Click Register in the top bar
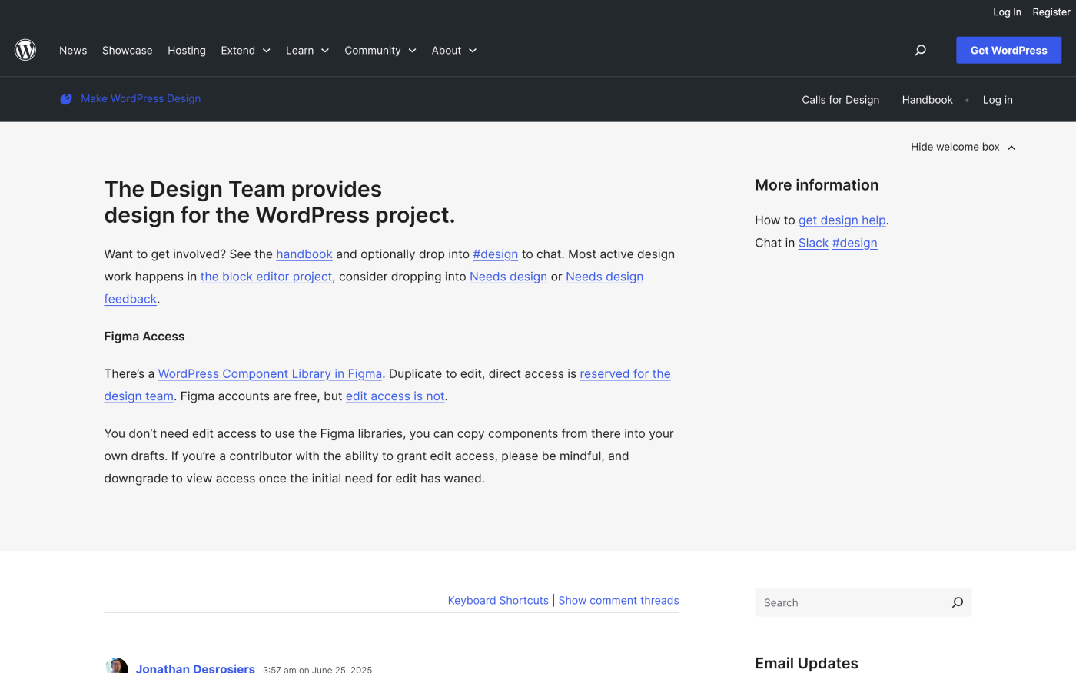The image size is (1076, 673). point(1051,12)
